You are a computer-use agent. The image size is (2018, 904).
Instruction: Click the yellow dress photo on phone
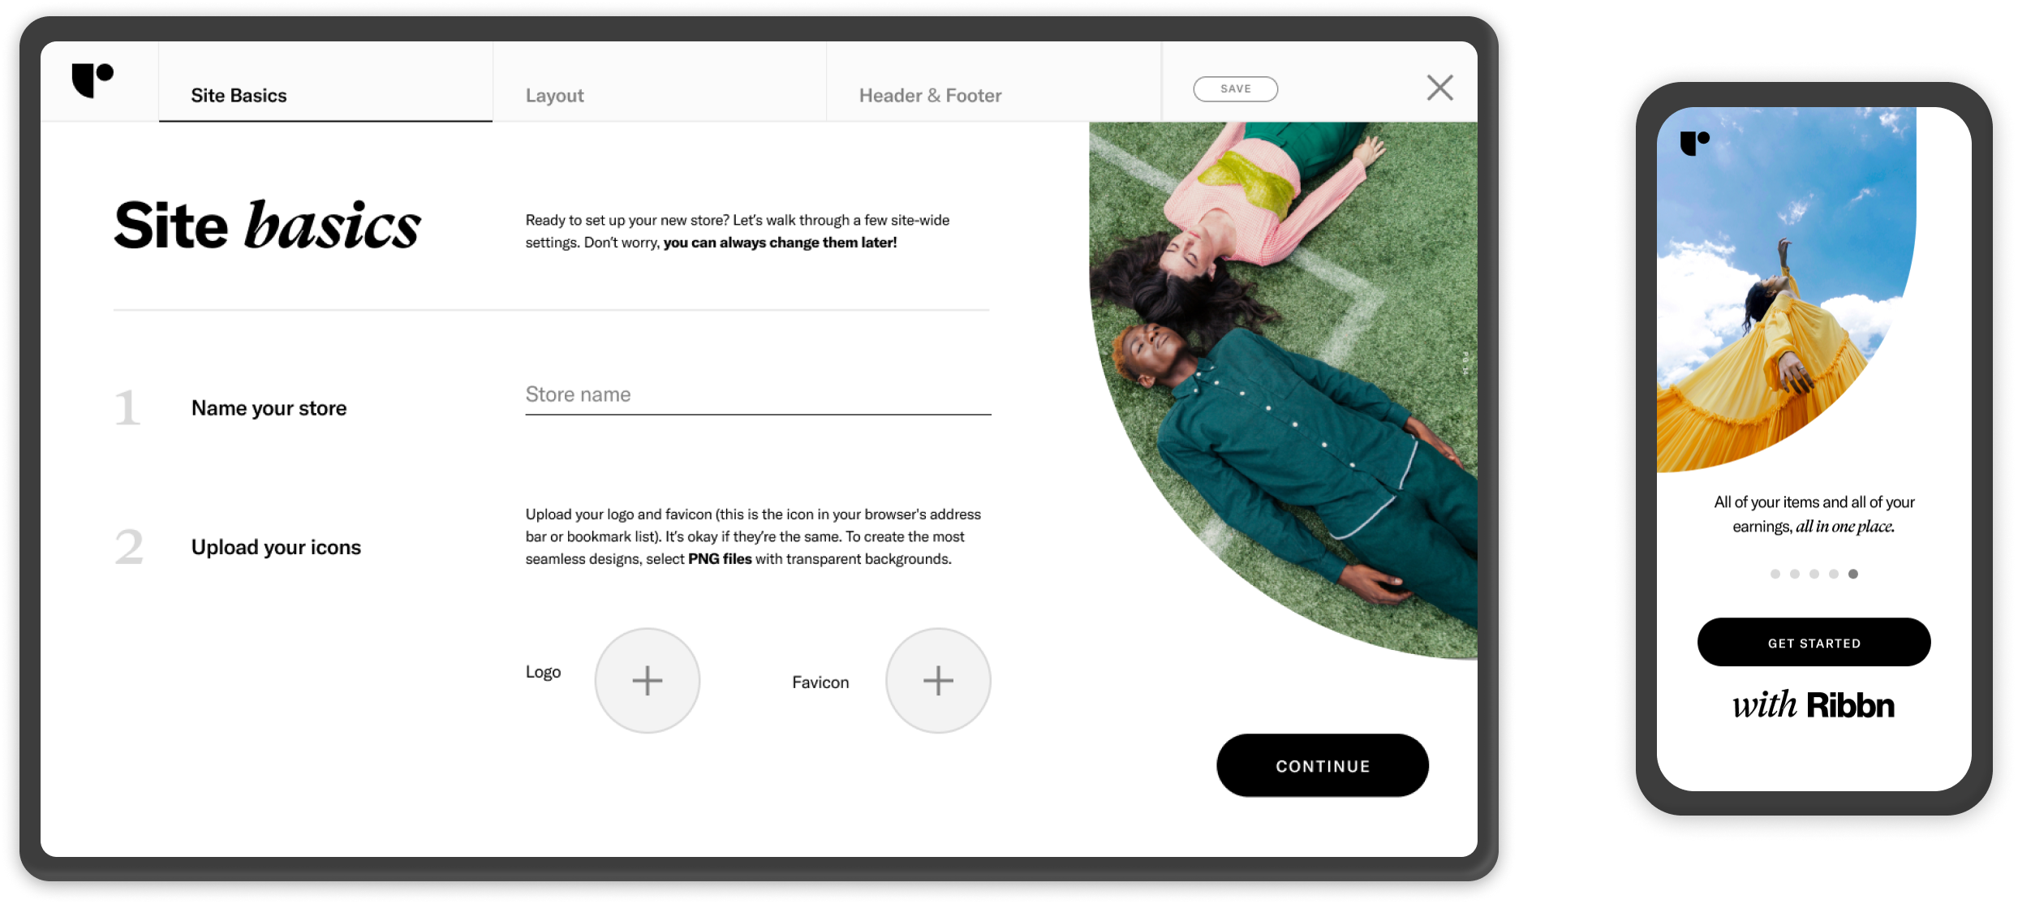point(1785,290)
